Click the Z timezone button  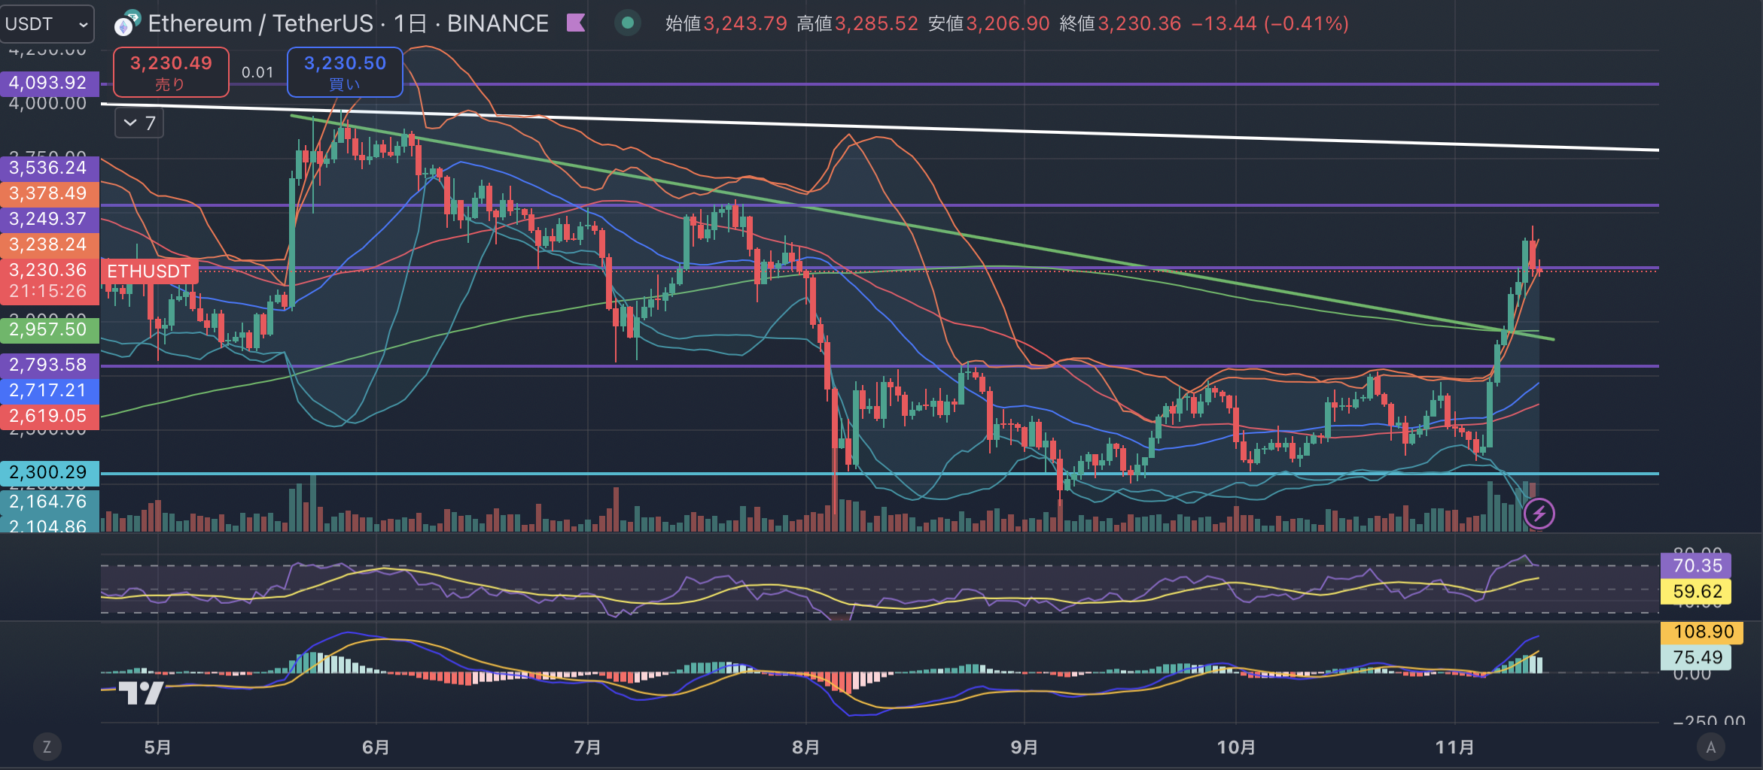tap(47, 747)
